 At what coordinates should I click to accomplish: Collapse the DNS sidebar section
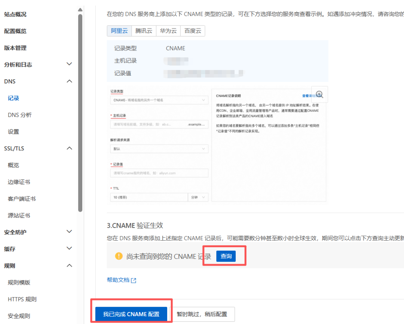[69, 81]
